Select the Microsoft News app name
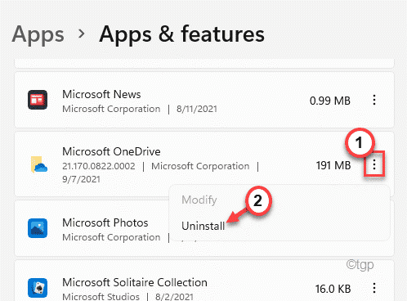 [101, 94]
